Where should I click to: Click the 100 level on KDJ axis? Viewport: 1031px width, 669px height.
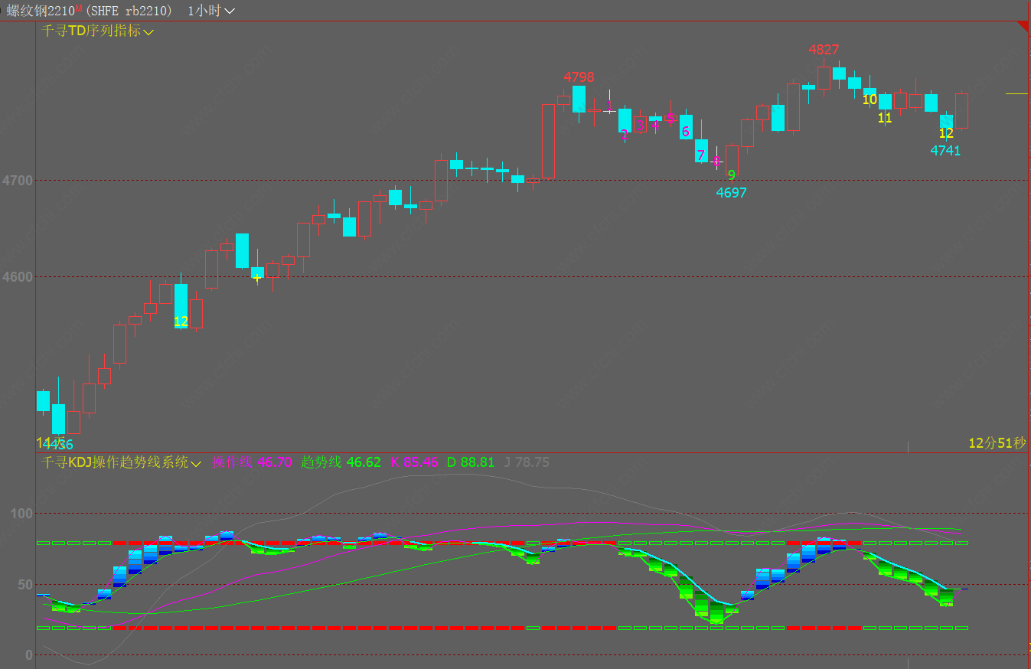pyautogui.click(x=22, y=513)
